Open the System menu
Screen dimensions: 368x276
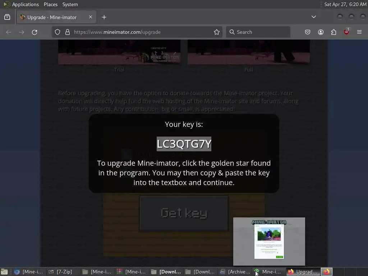pyautogui.click(x=70, y=4)
